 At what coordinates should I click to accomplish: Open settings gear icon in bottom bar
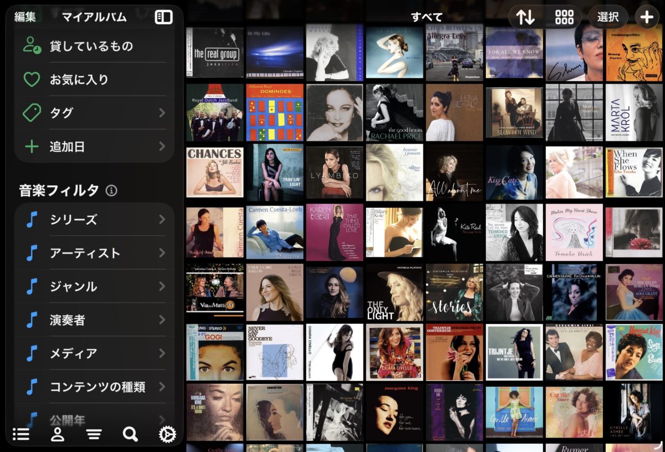(167, 434)
